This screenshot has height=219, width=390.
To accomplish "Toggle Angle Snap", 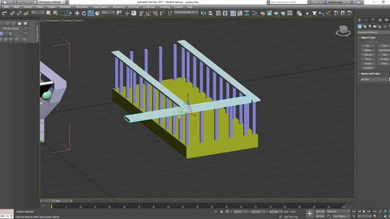I will pos(149,13).
